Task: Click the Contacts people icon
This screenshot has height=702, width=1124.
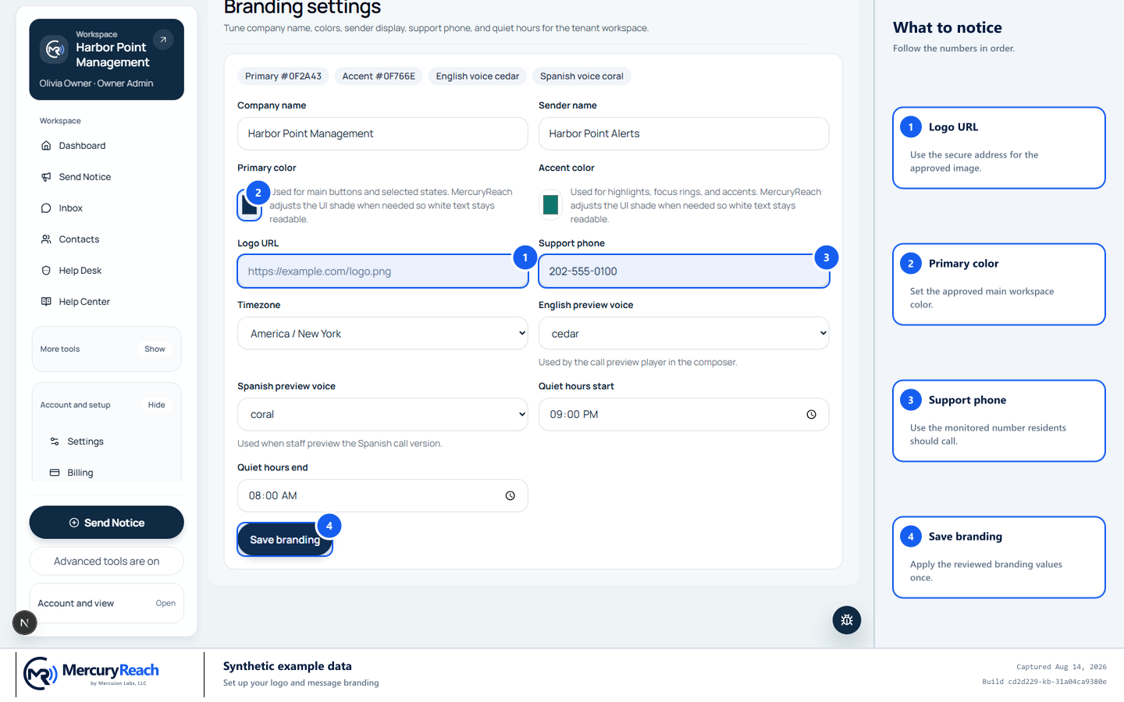Action: coord(46,239)
